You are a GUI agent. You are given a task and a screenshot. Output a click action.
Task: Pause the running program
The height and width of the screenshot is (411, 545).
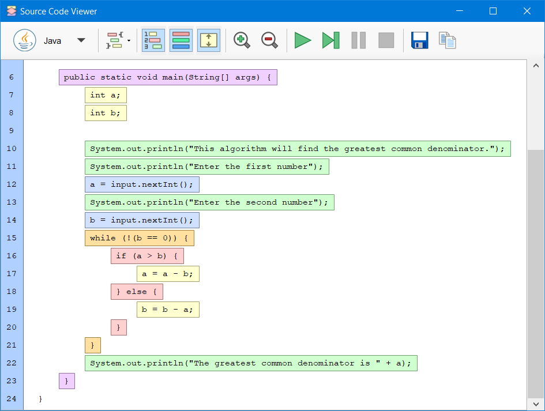pos(358,40)
